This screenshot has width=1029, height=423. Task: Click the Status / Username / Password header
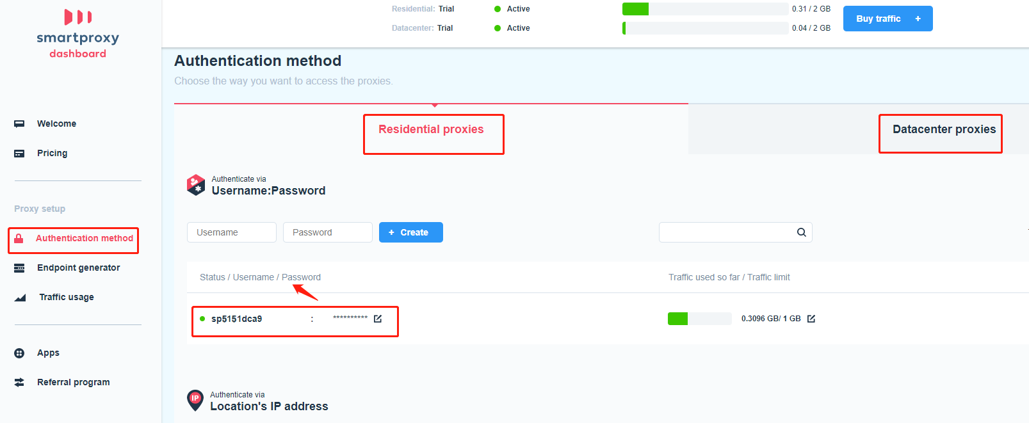[x=260, y=277]
